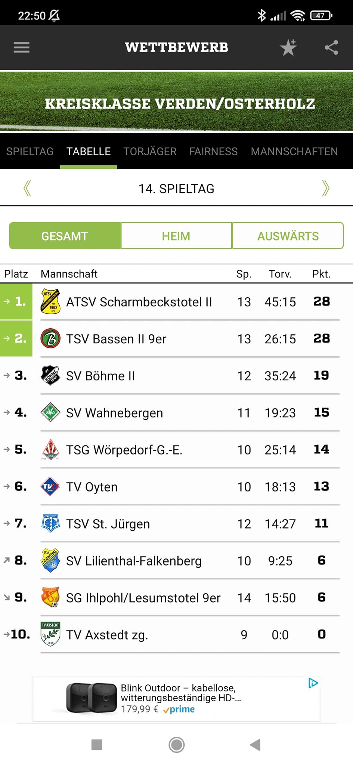Switch table to HEIM view

coord(176,236)
